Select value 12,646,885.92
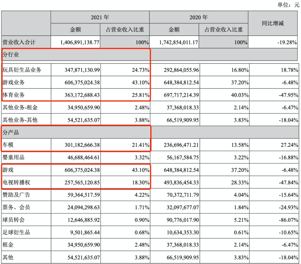301x264 pixels. (84, 220)
